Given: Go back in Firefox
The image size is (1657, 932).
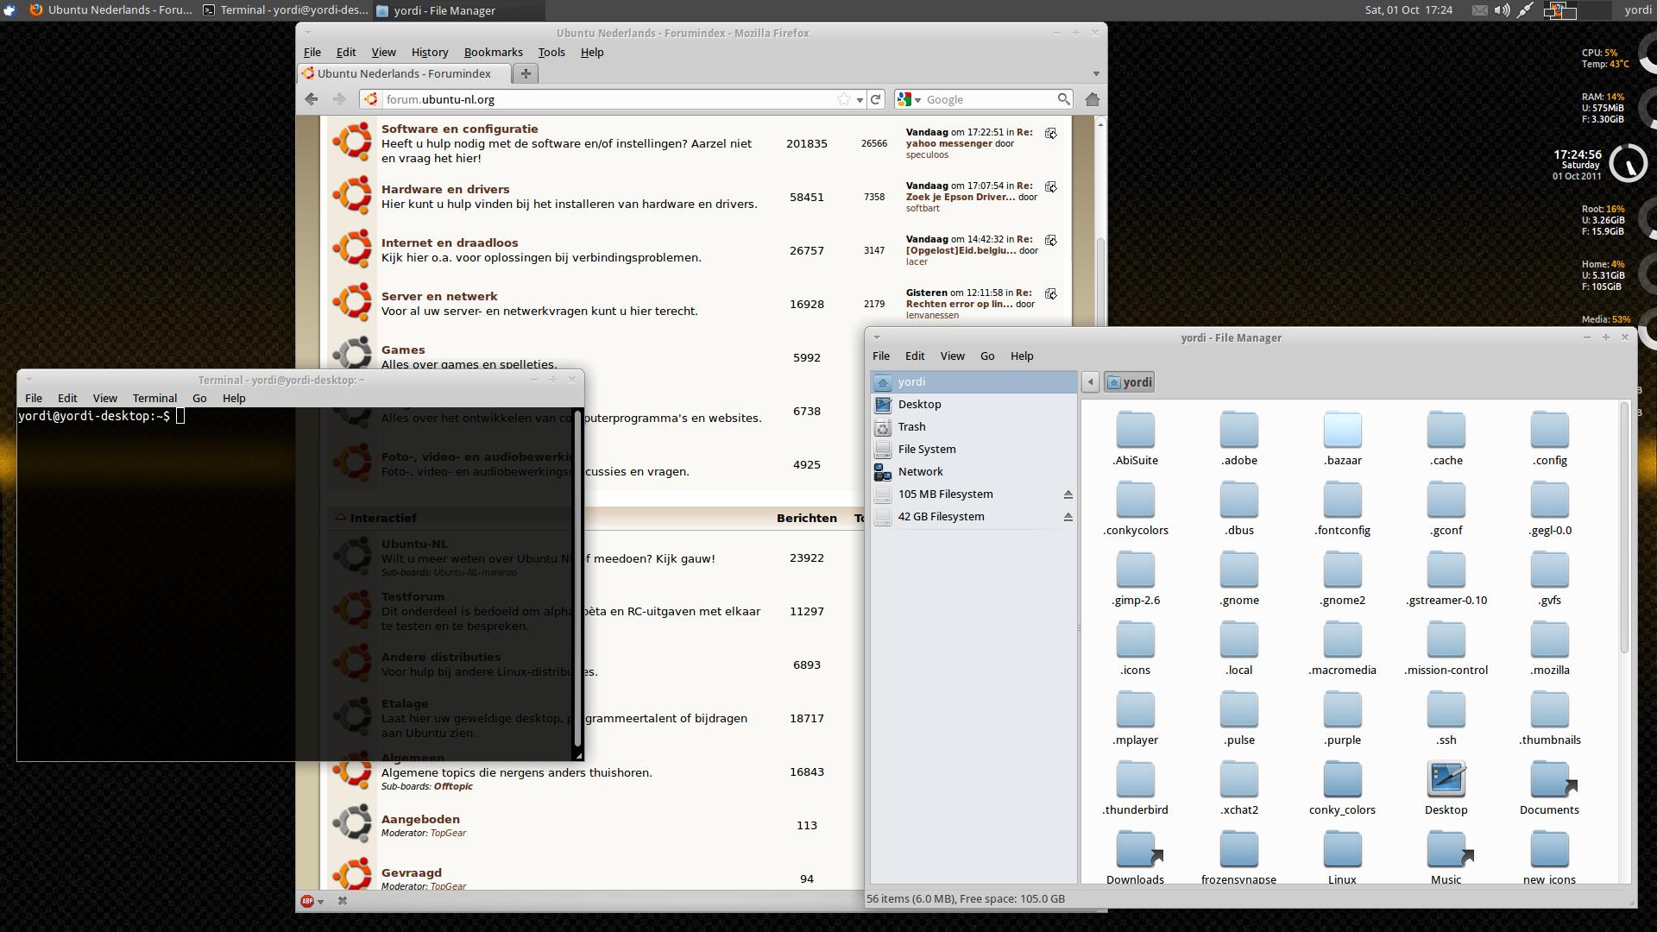Looking at the screenshot, I should [312, 99].
